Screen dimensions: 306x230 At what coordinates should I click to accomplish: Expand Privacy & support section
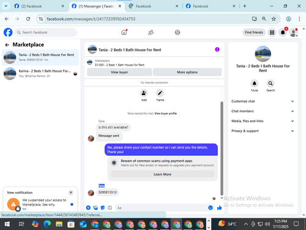[x=263, y=131]
